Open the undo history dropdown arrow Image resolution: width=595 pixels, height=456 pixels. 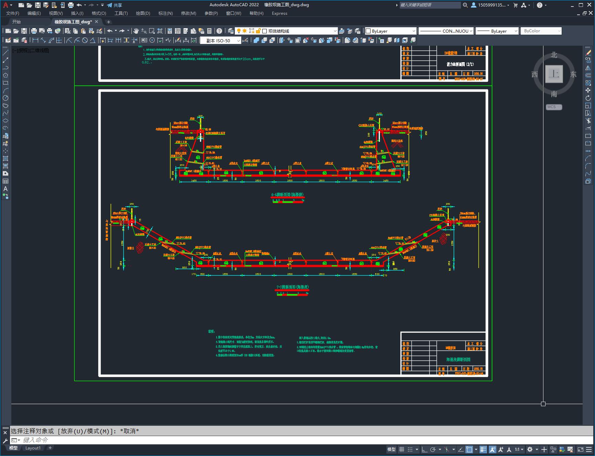coord(85,5)
